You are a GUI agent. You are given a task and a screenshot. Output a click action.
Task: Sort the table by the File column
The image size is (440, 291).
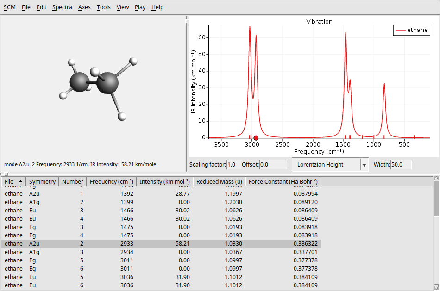12,181
